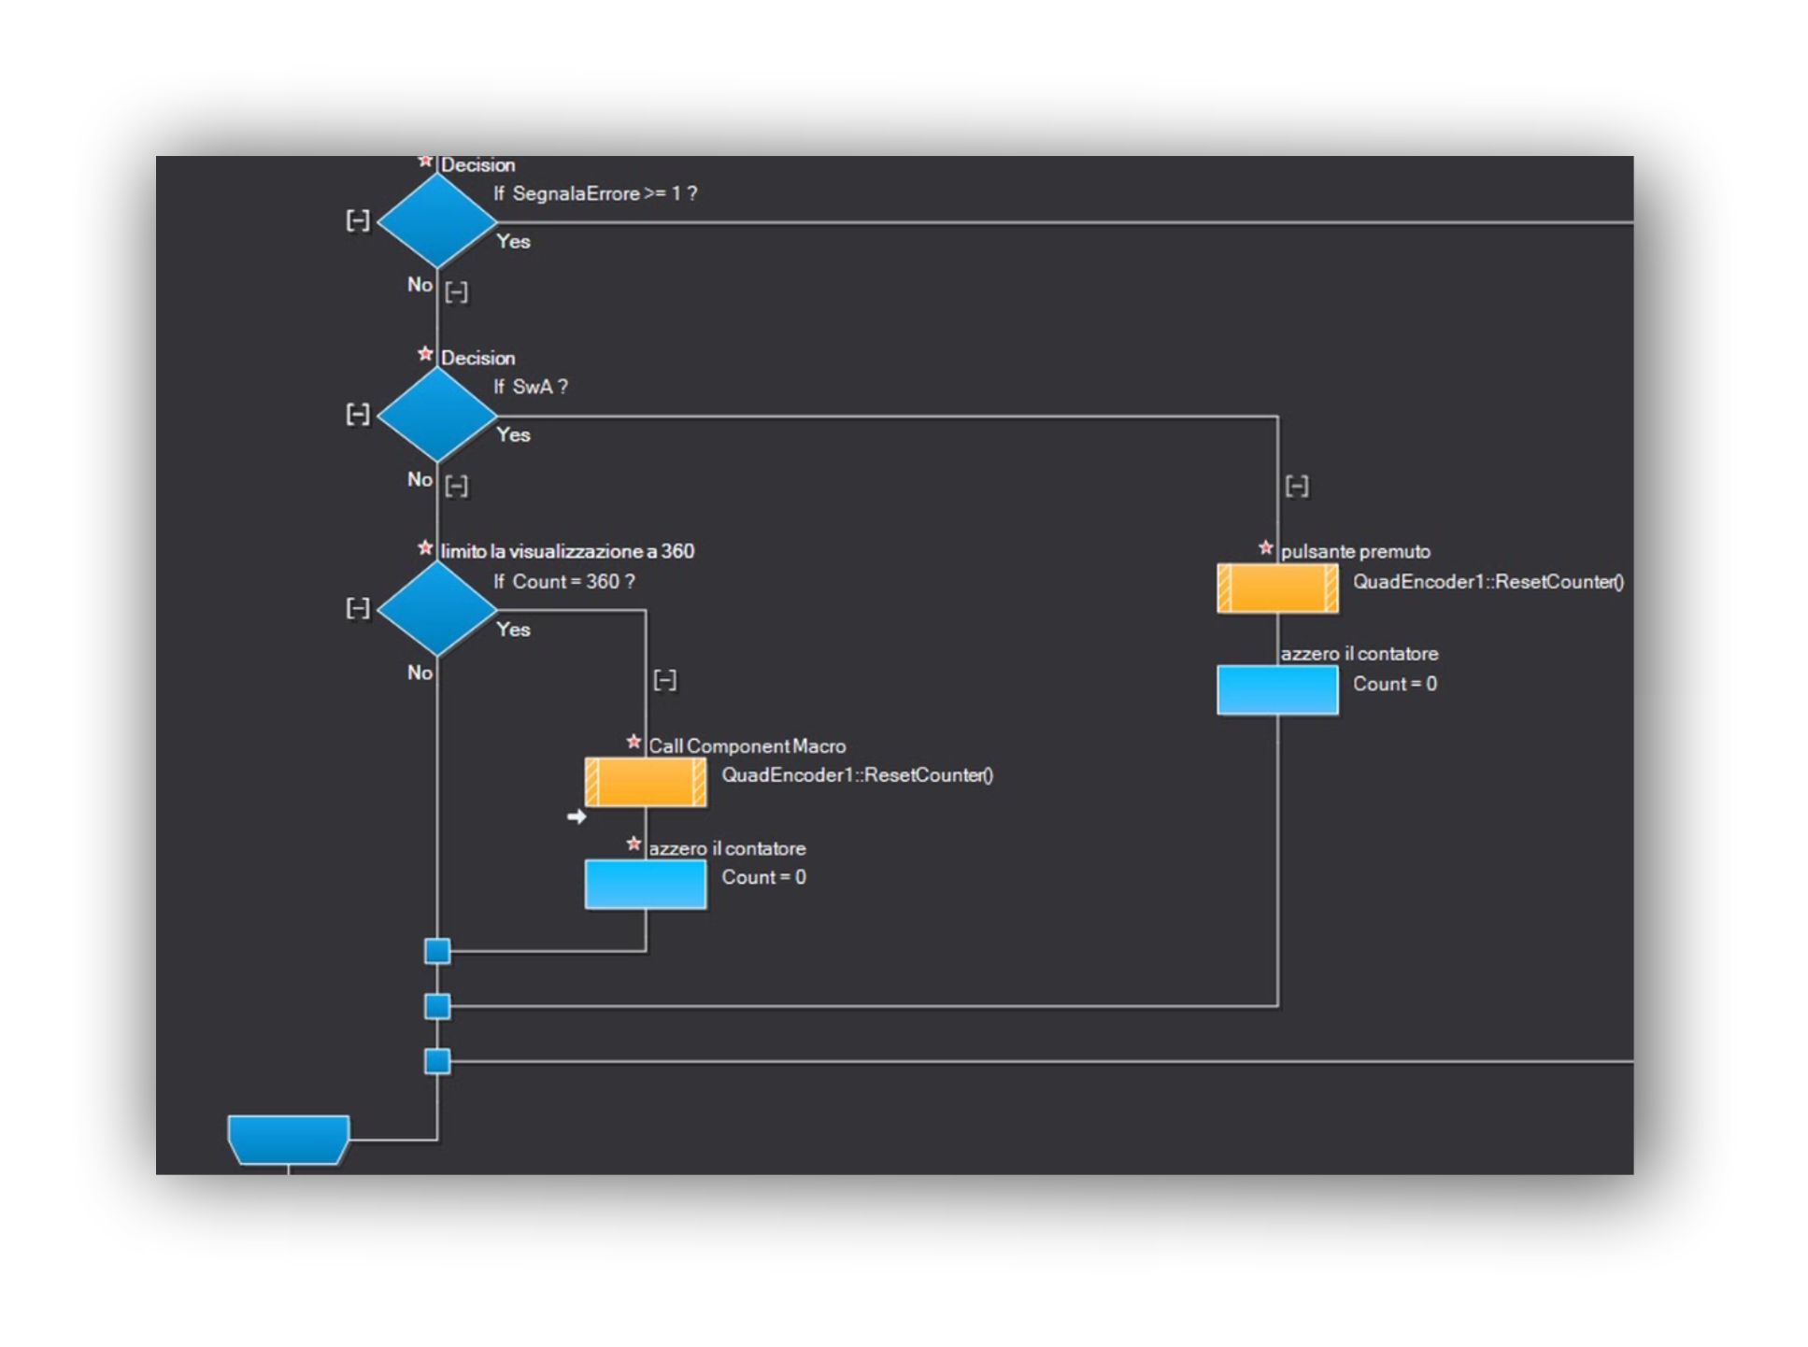Select the calculation block beside the arrow cursor

(x=645, y=884)
